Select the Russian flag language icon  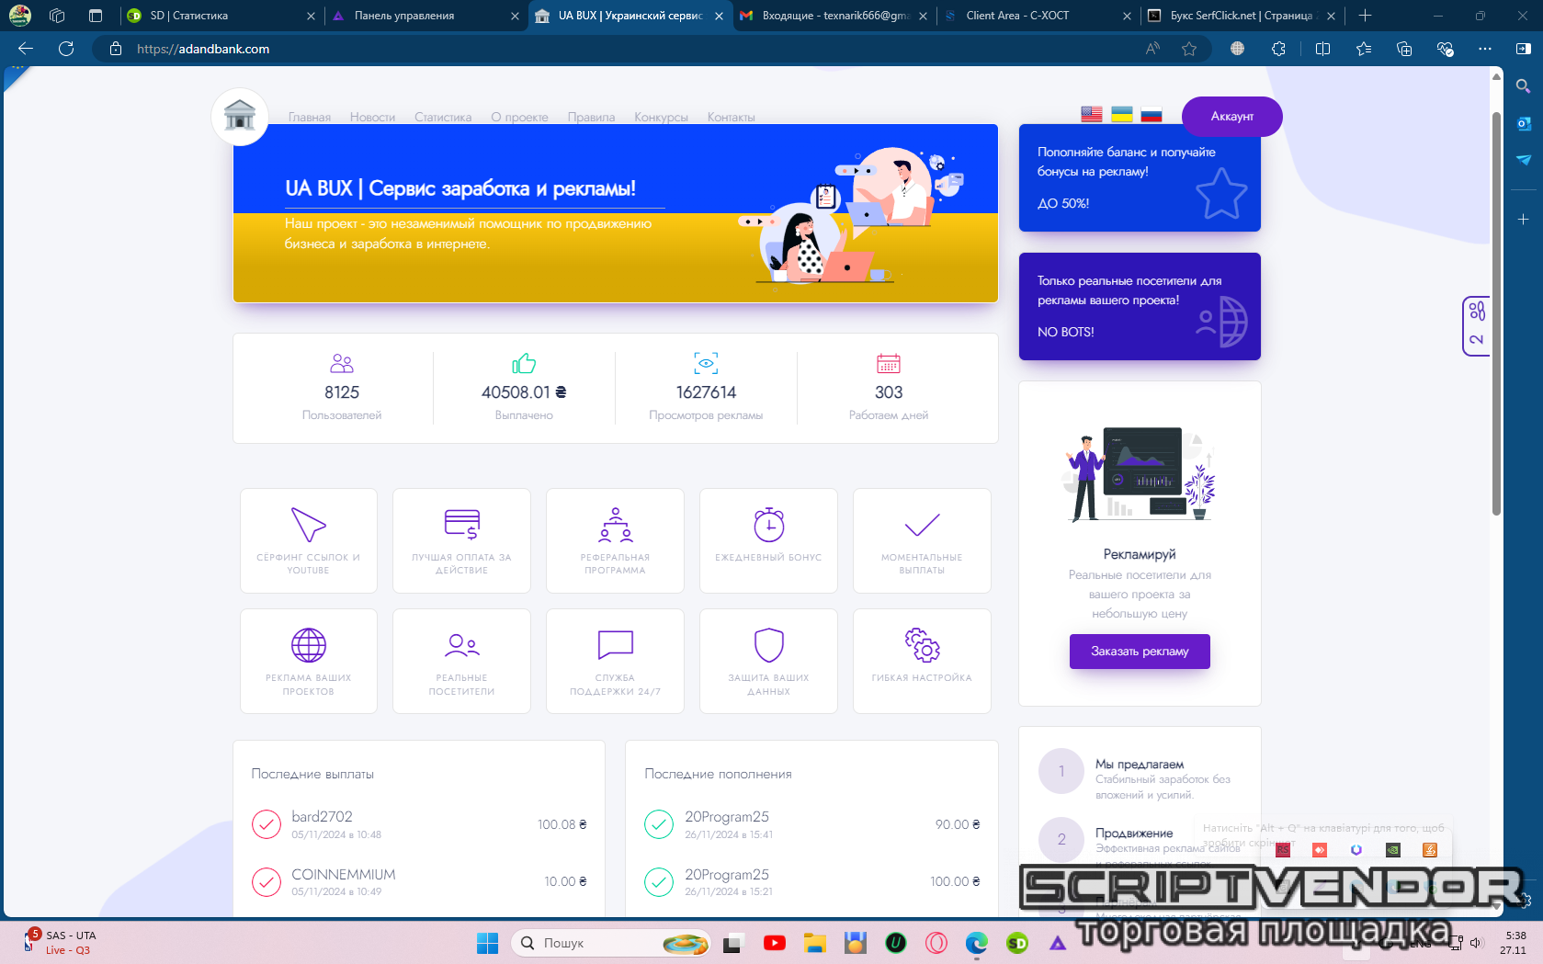(1152, 115)
